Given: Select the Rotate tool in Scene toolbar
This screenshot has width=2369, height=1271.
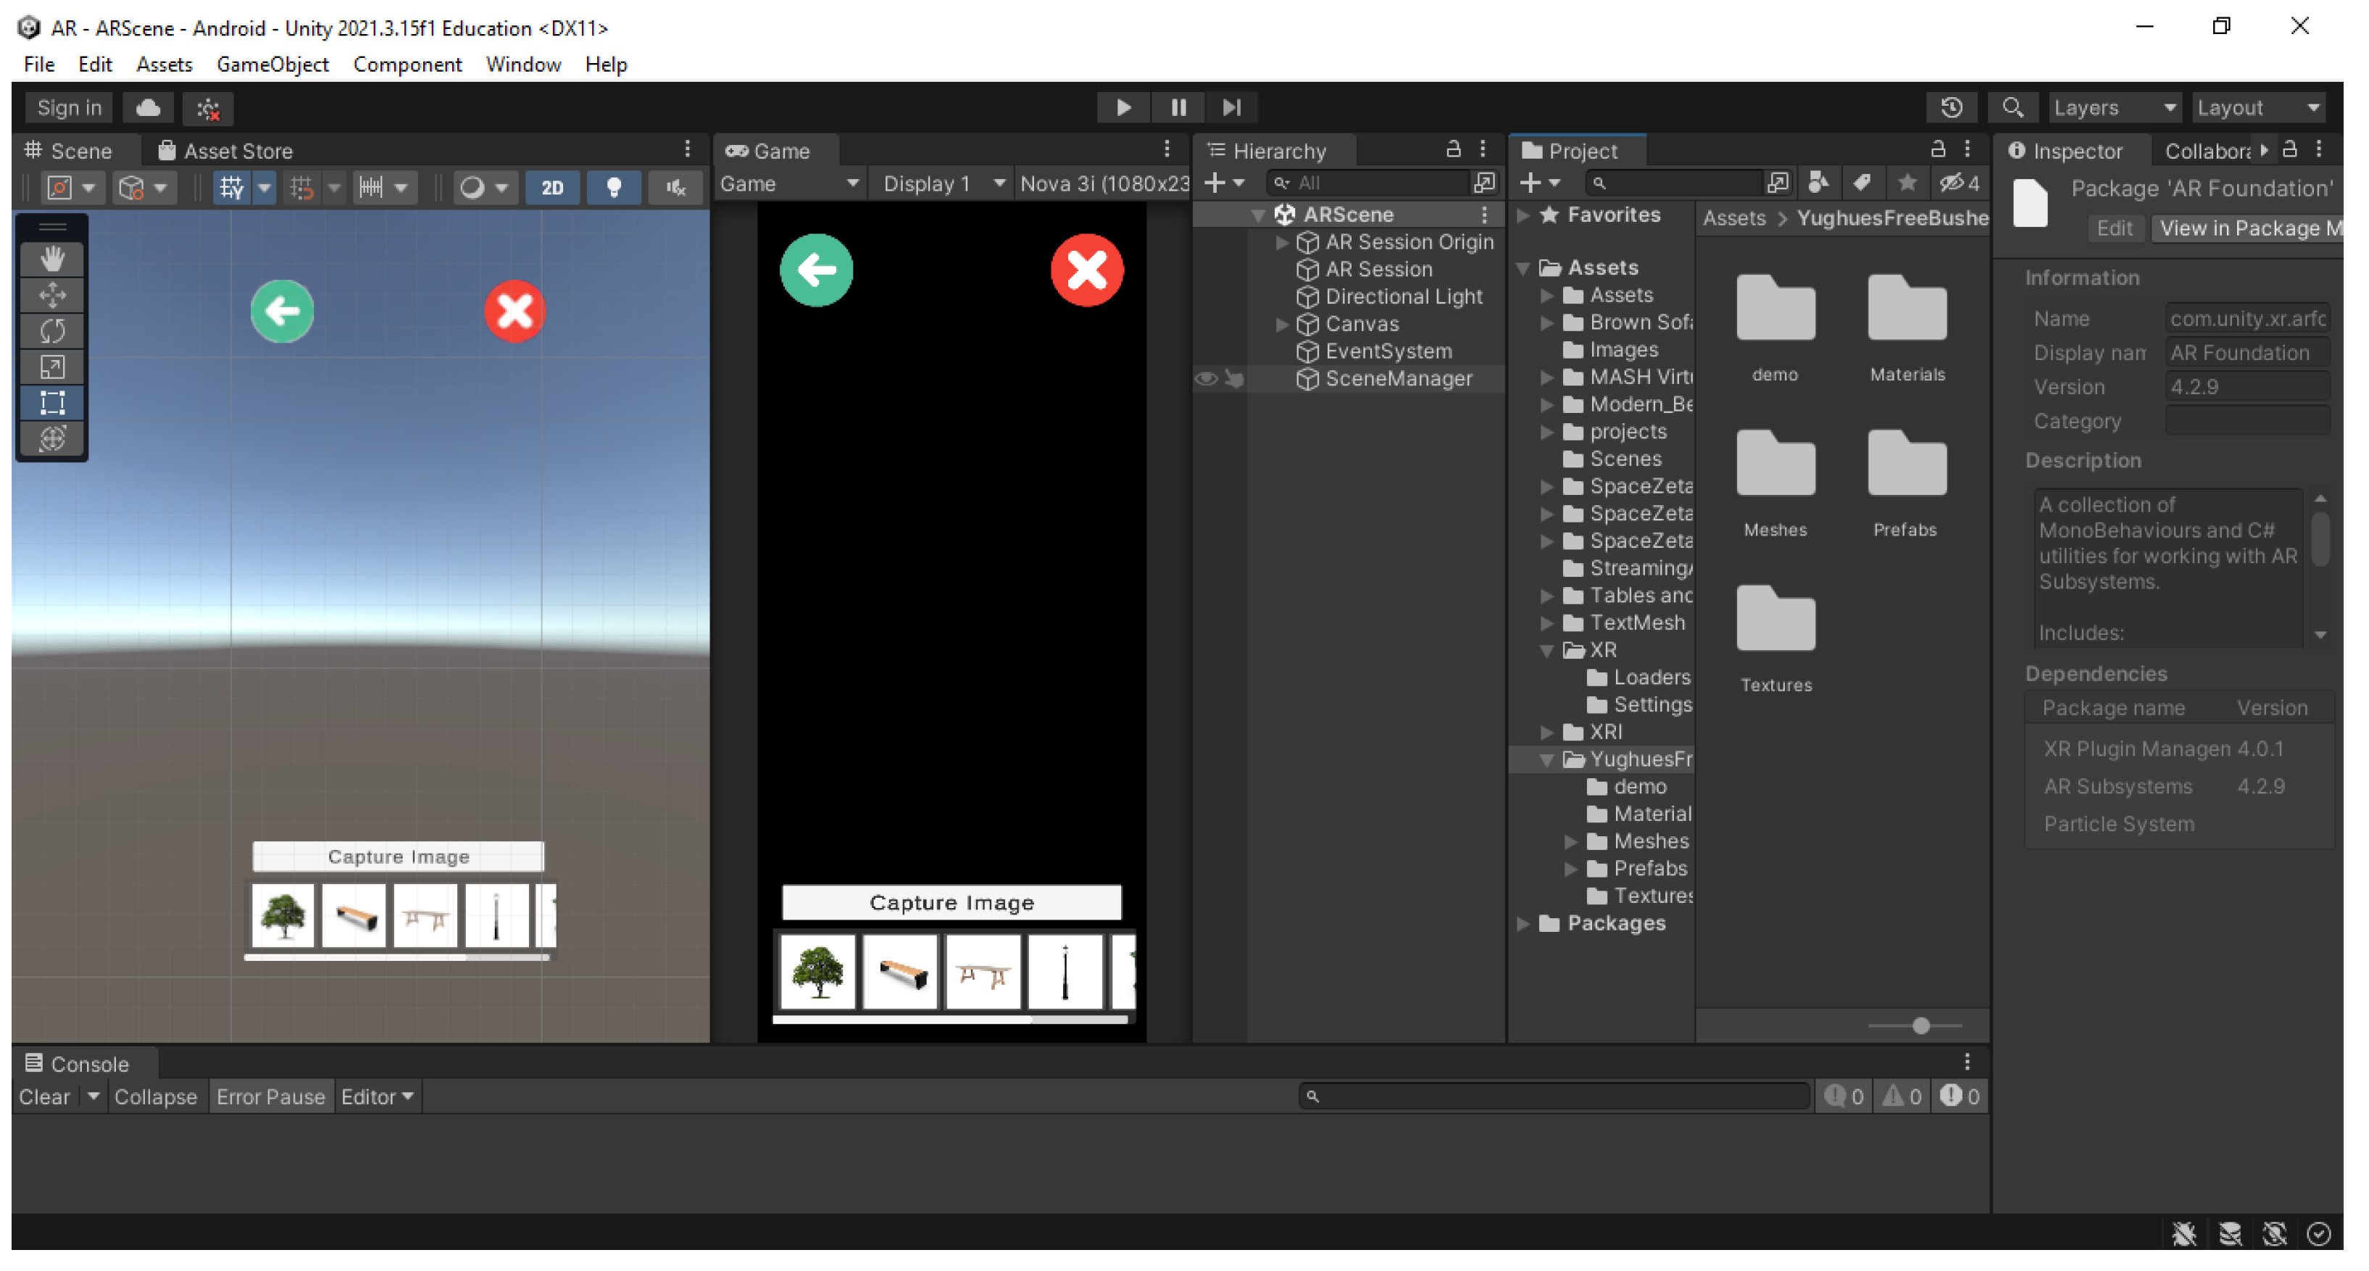Looking at the screenshot, I should 52,331.
